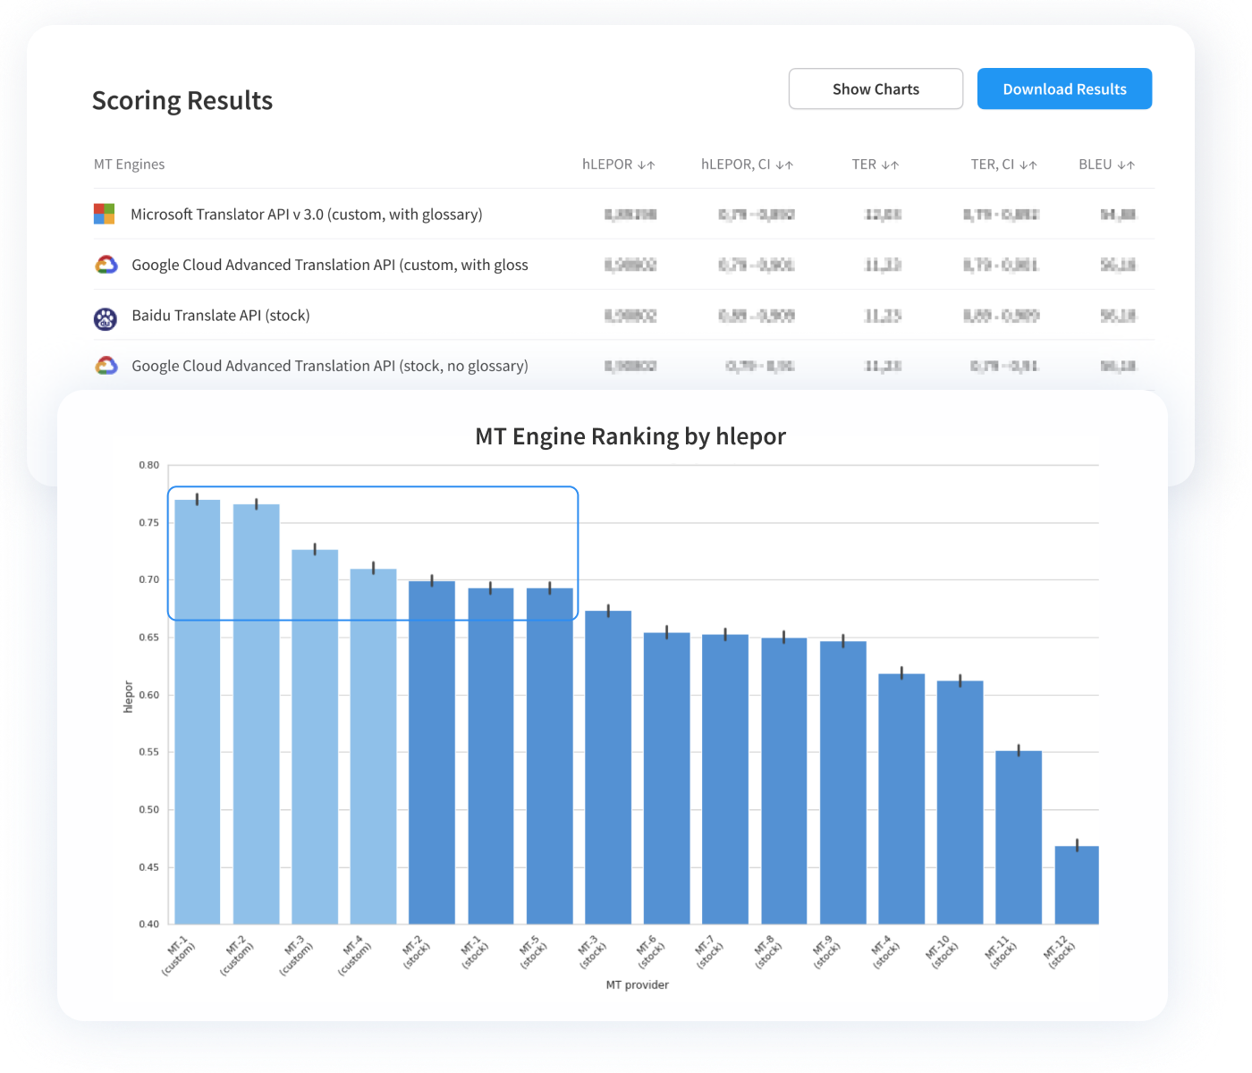
Task: Click the MT Engine Ranking by hlepor title
Action: pos(630,436)
